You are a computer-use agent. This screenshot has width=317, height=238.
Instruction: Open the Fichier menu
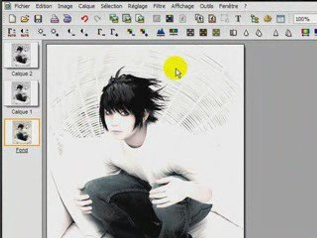22,6
